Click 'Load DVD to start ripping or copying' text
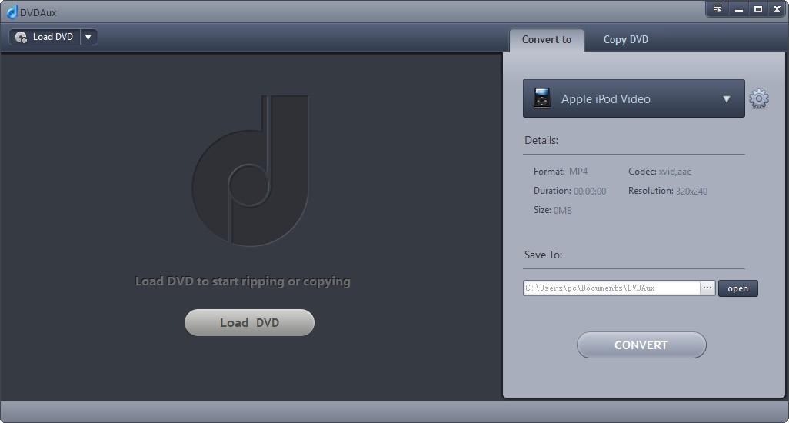The image size is (789, 423). 243,281
